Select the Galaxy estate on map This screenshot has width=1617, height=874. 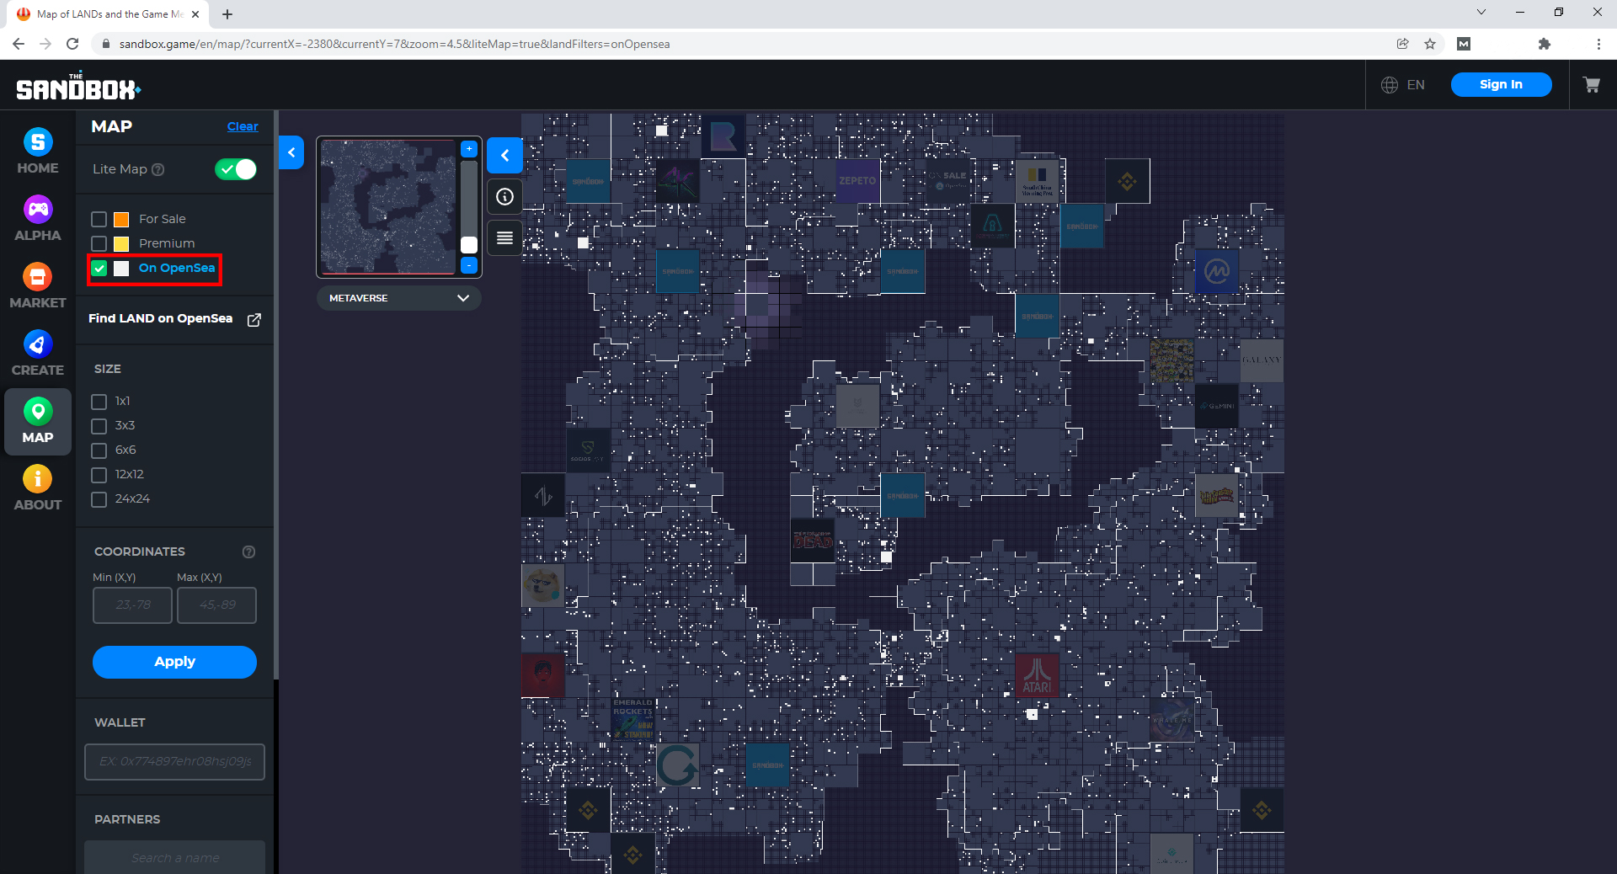pos(1261,360)
